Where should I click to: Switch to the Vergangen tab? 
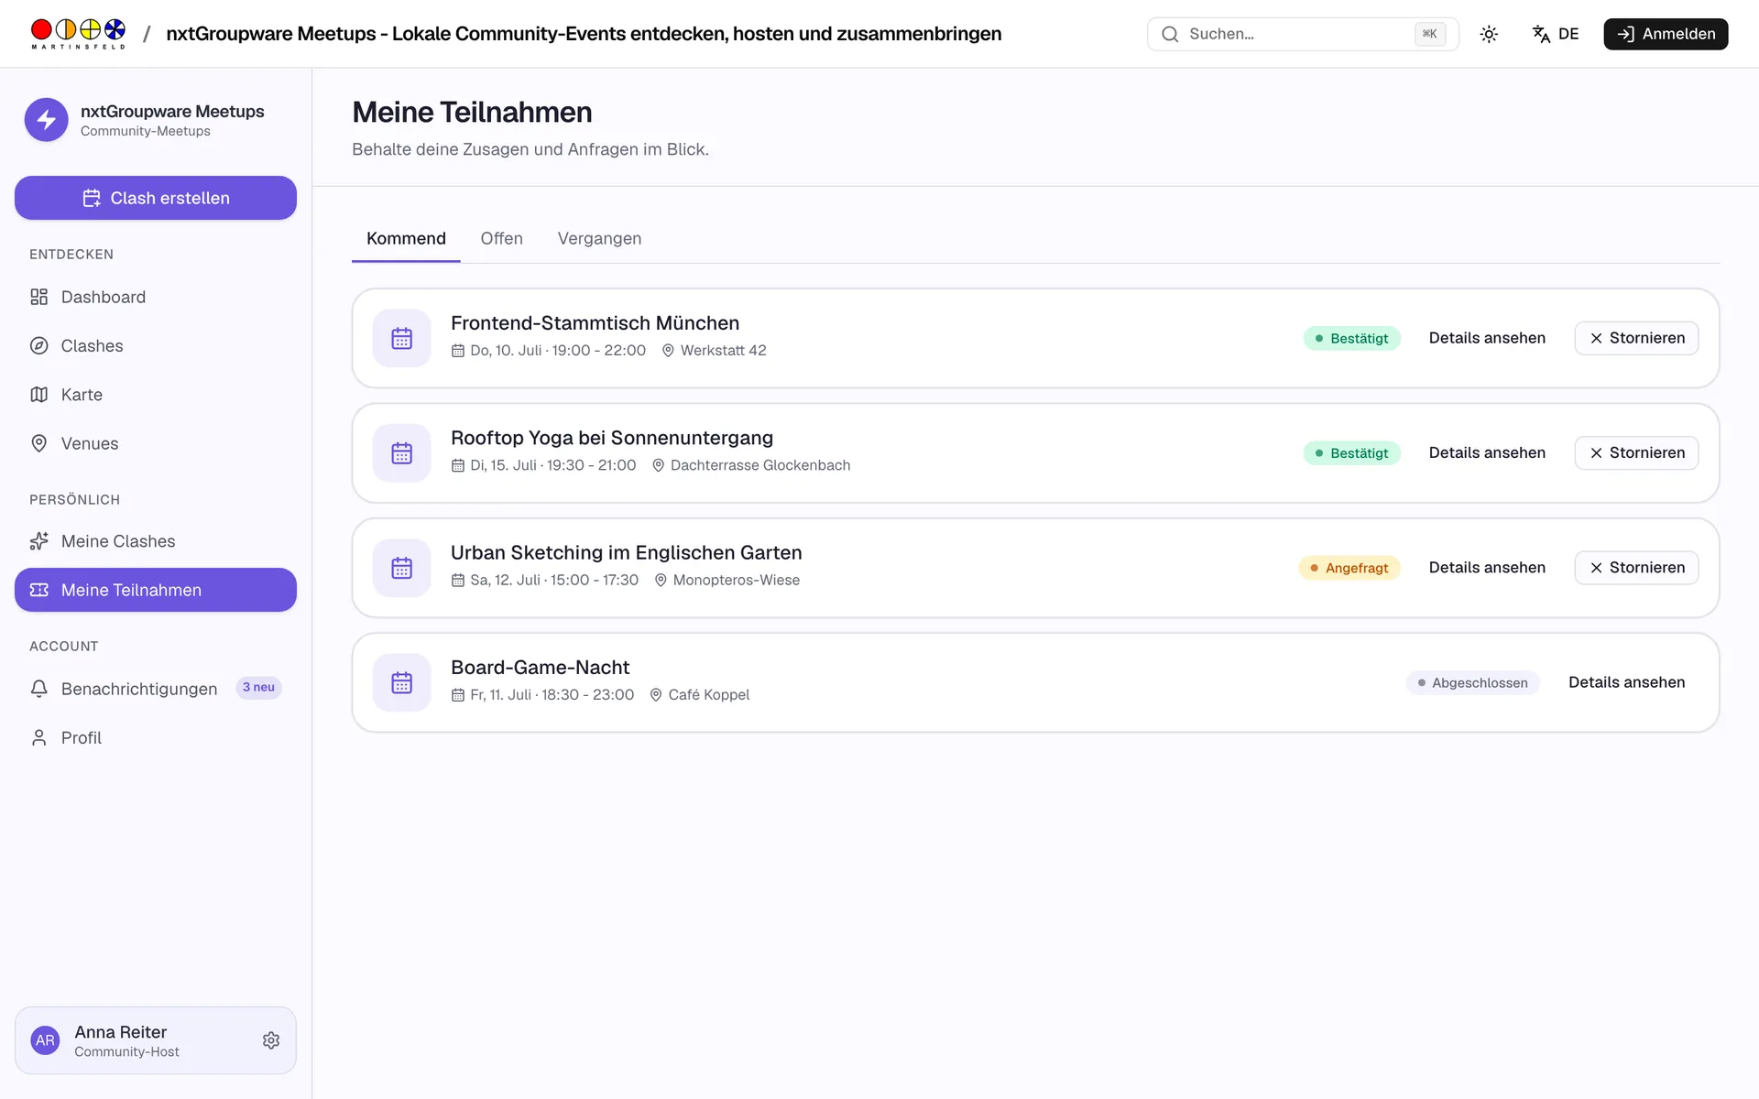(599, 238)
